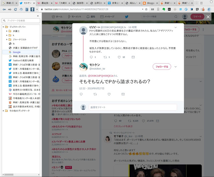Open Google bookmark in sidebar
Image resolution: width=214 pixels, height=177 pixels.
point(17,52)
